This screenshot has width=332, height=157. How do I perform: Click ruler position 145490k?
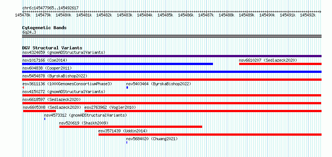click(267, 15)
